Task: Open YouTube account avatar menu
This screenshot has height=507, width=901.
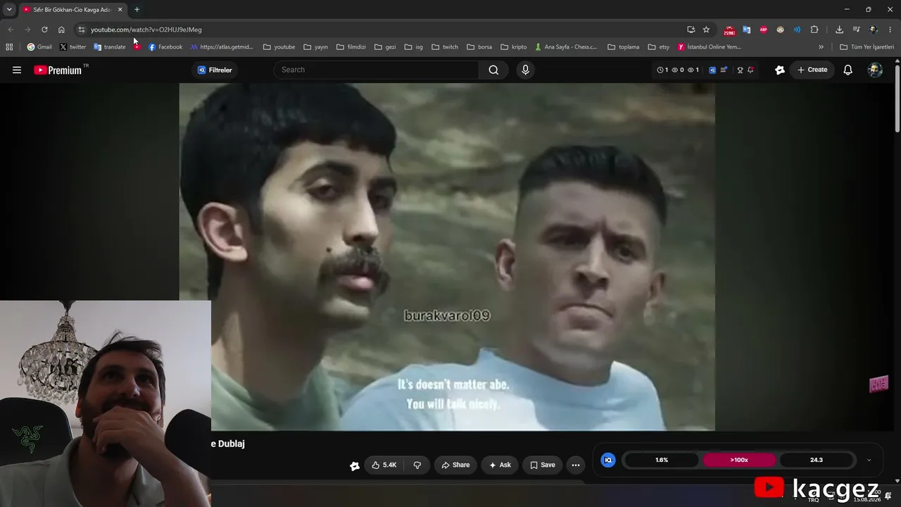Action: pos(875,70)
